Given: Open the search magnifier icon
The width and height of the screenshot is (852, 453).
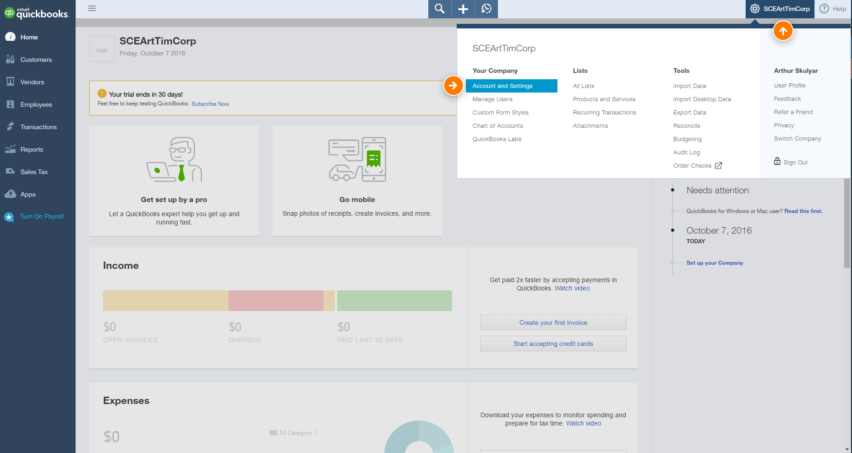Looking at the screenshot, I should [440, 9].
